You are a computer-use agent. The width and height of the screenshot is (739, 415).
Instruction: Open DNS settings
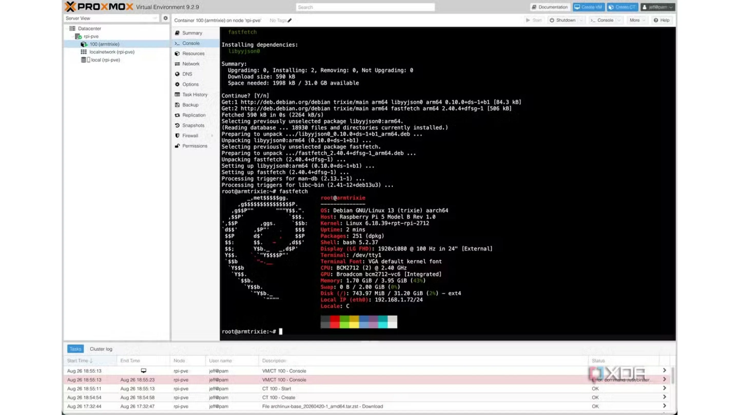pos(196,74)
